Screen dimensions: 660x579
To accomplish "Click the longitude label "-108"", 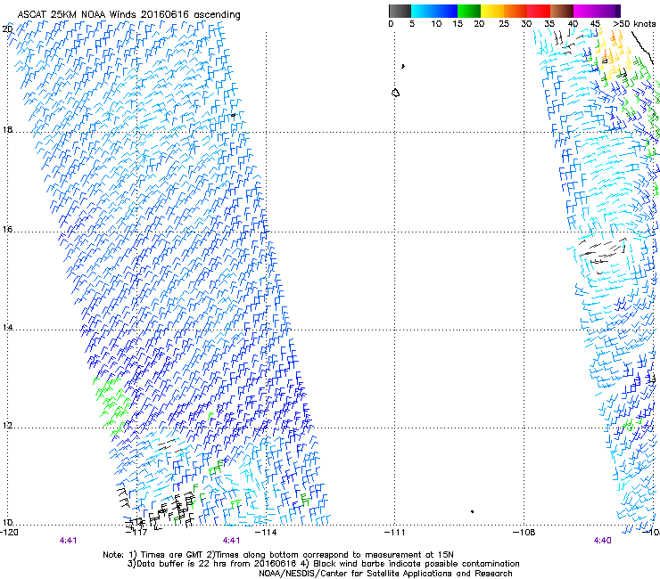I will tap(524, 533).
